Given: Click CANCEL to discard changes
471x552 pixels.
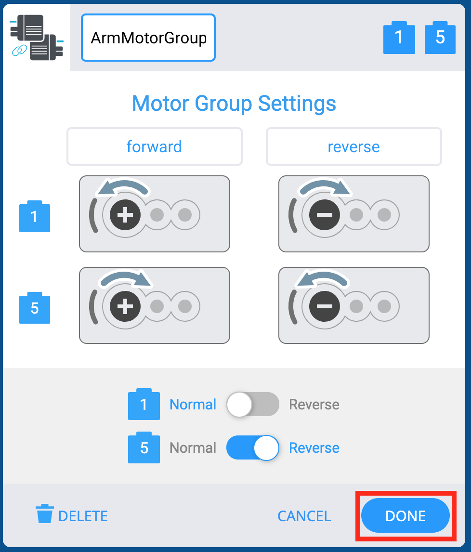Looking at the screenshot, I should [x=304, y=515].
